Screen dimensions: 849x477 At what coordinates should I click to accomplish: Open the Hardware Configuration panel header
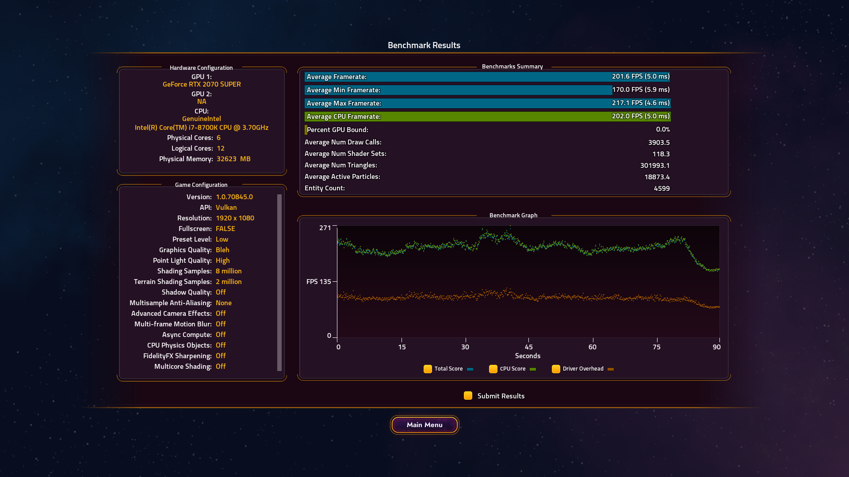point(202,68)
